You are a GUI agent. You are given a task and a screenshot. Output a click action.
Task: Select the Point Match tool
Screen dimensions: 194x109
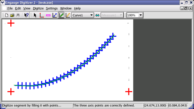68,15
